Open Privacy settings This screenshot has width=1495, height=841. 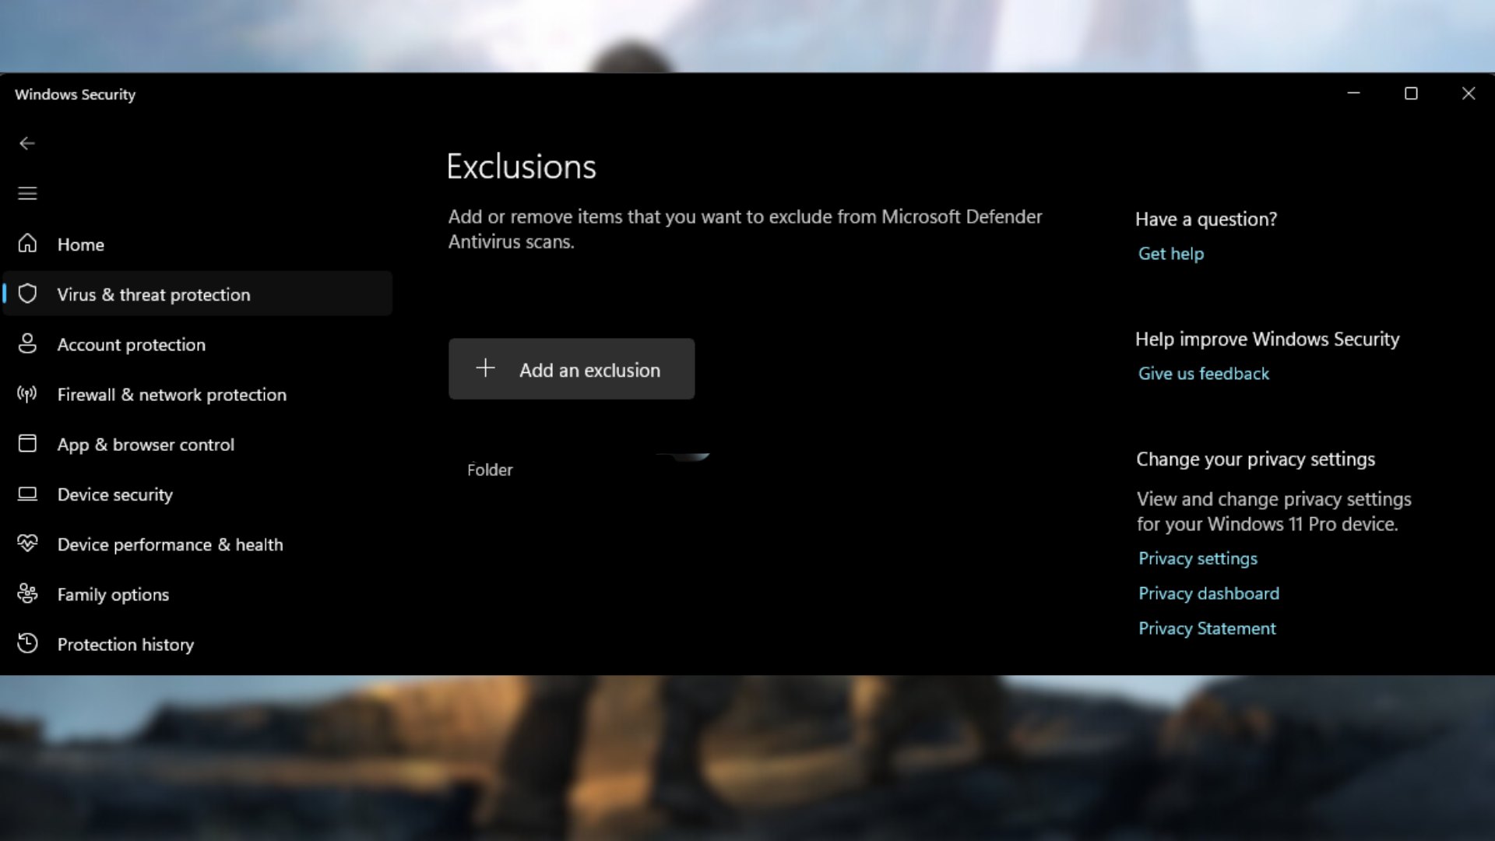1198,558
